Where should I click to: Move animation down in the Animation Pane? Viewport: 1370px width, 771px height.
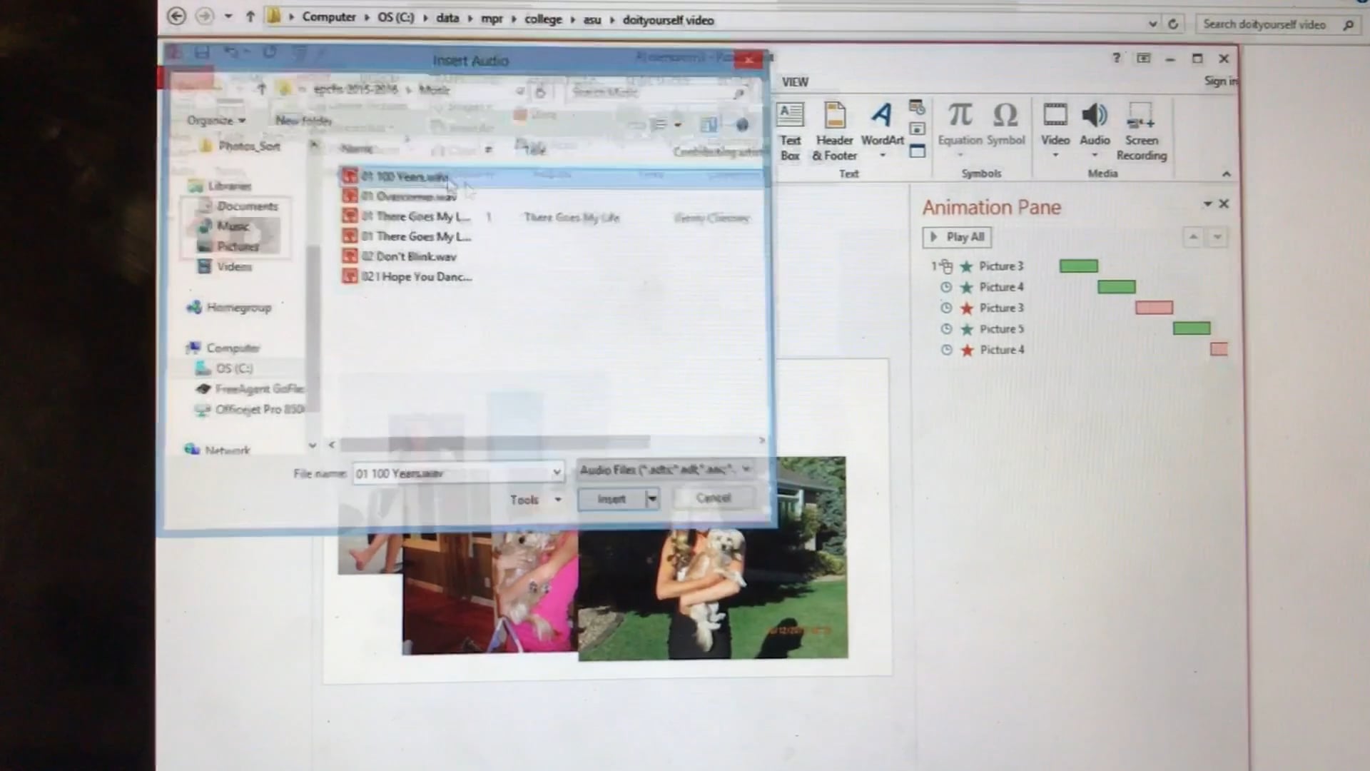point(1217,237)
